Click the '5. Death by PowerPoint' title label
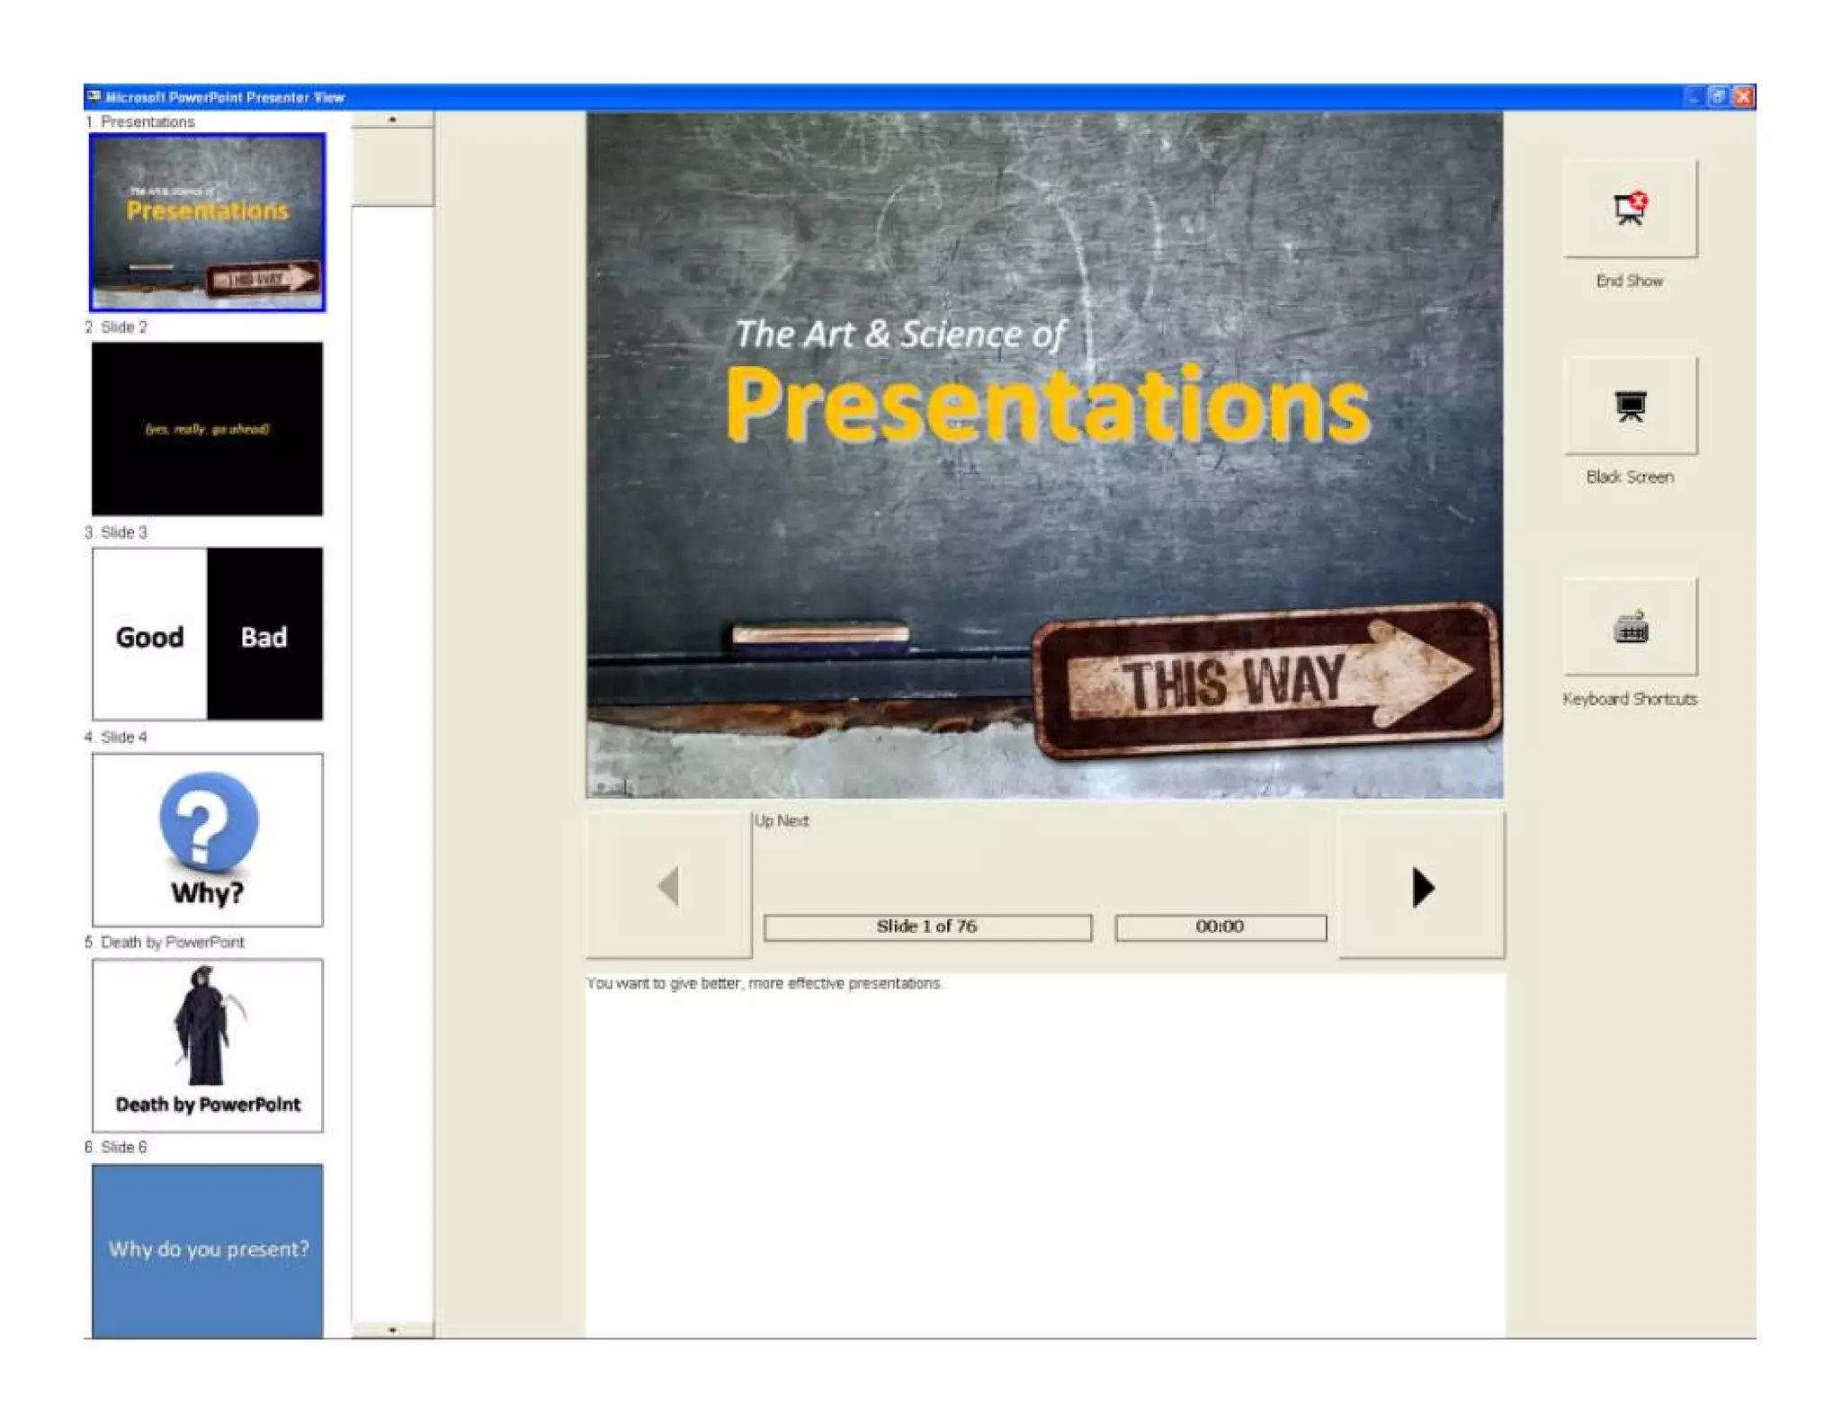This screenshot has height=1423, width=1842. [x=165, y=942]
